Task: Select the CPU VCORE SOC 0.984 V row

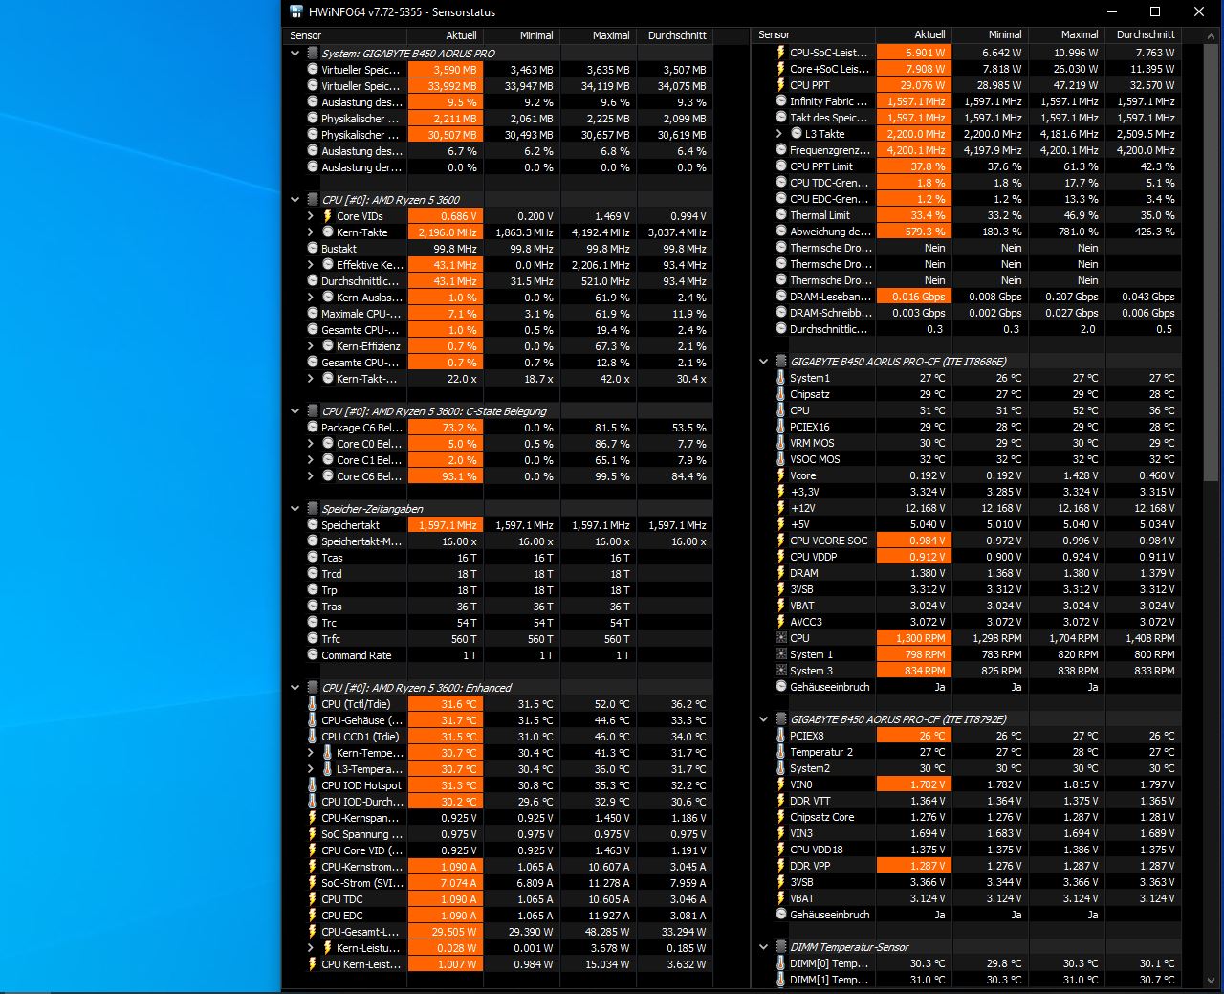Action: pyautogui.click(x=969, y=541)
